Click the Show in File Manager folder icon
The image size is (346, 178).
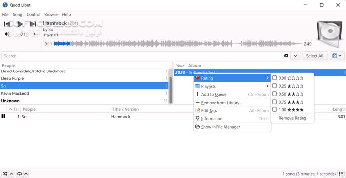198,127
